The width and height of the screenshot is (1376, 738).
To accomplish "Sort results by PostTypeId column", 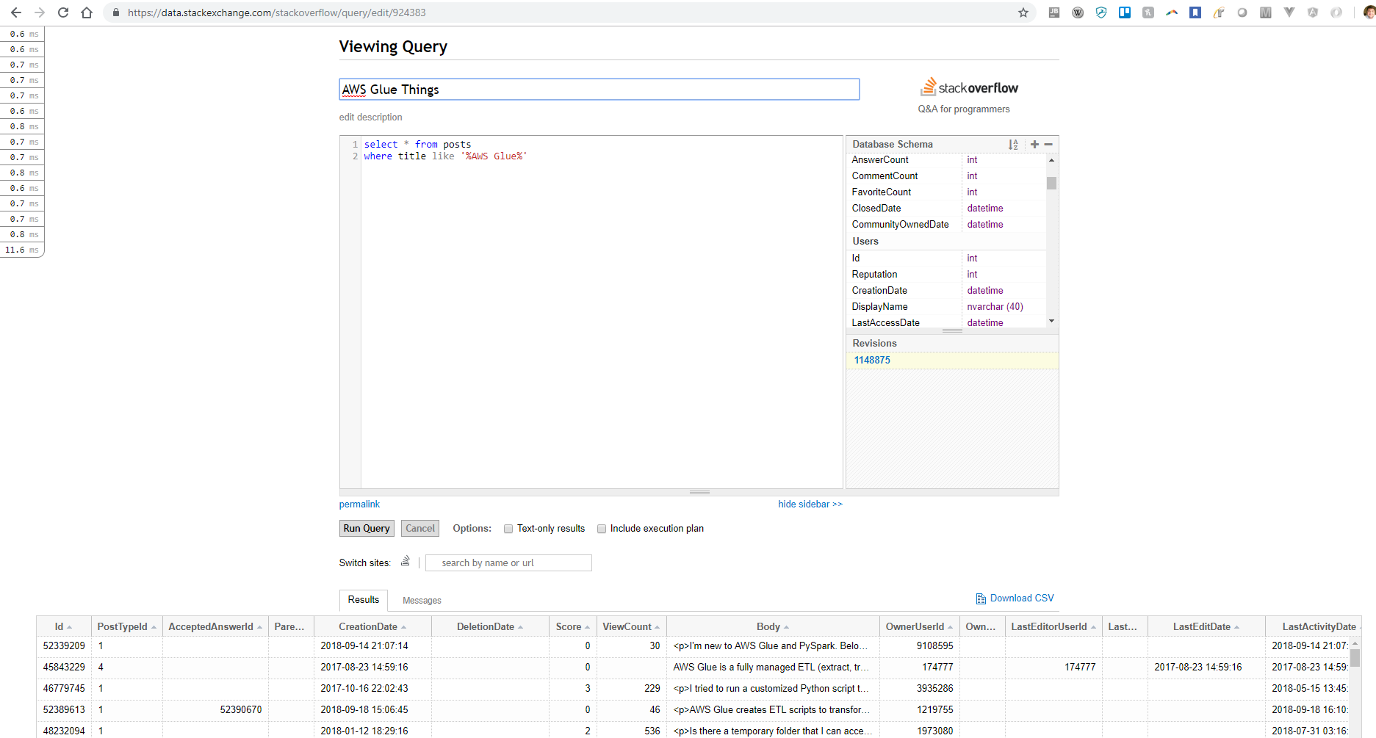I will [127, 626].
